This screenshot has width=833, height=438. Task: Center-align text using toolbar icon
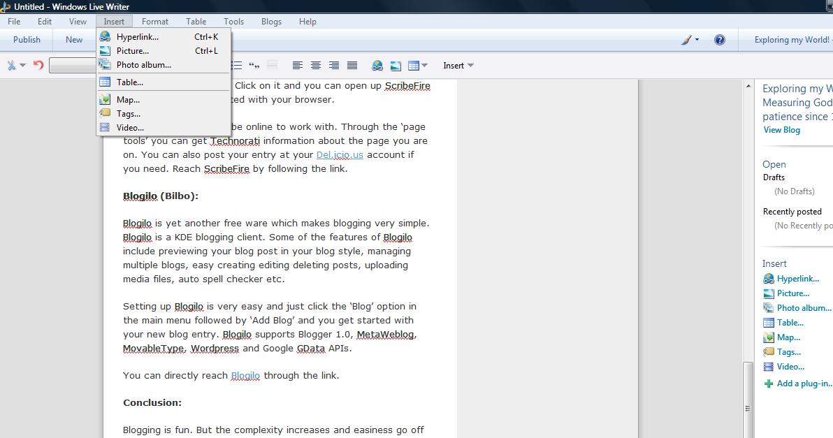click(x=316, y=66)
